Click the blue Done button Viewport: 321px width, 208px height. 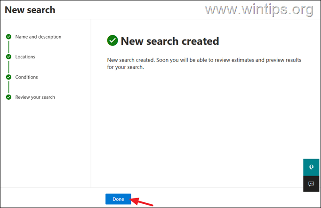118,199
